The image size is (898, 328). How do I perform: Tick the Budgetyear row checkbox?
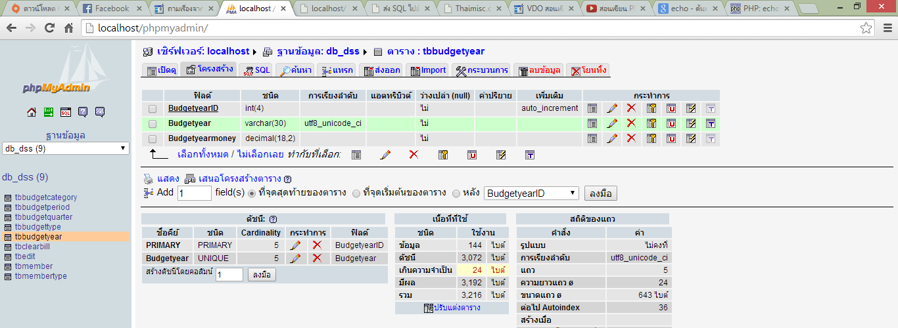pos(153,123)
